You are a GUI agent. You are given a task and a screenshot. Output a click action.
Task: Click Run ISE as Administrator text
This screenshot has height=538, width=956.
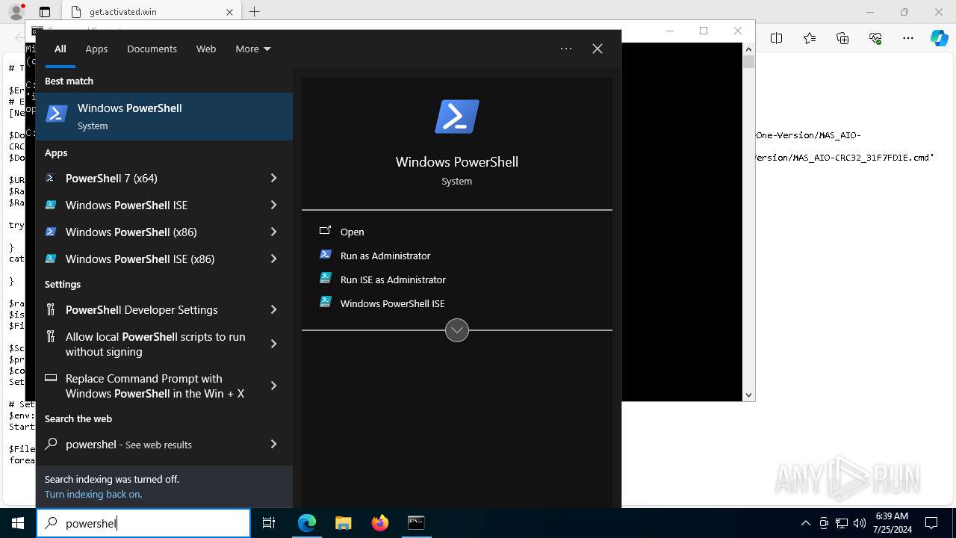(x=393, y=279)
